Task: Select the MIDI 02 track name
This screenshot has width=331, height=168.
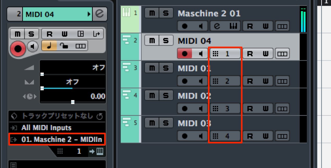Action: pyautogui.click(x=194, y=95)
